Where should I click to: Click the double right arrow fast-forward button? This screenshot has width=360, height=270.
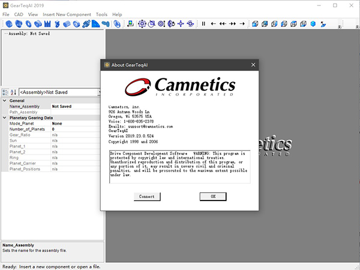pos(232,24)
